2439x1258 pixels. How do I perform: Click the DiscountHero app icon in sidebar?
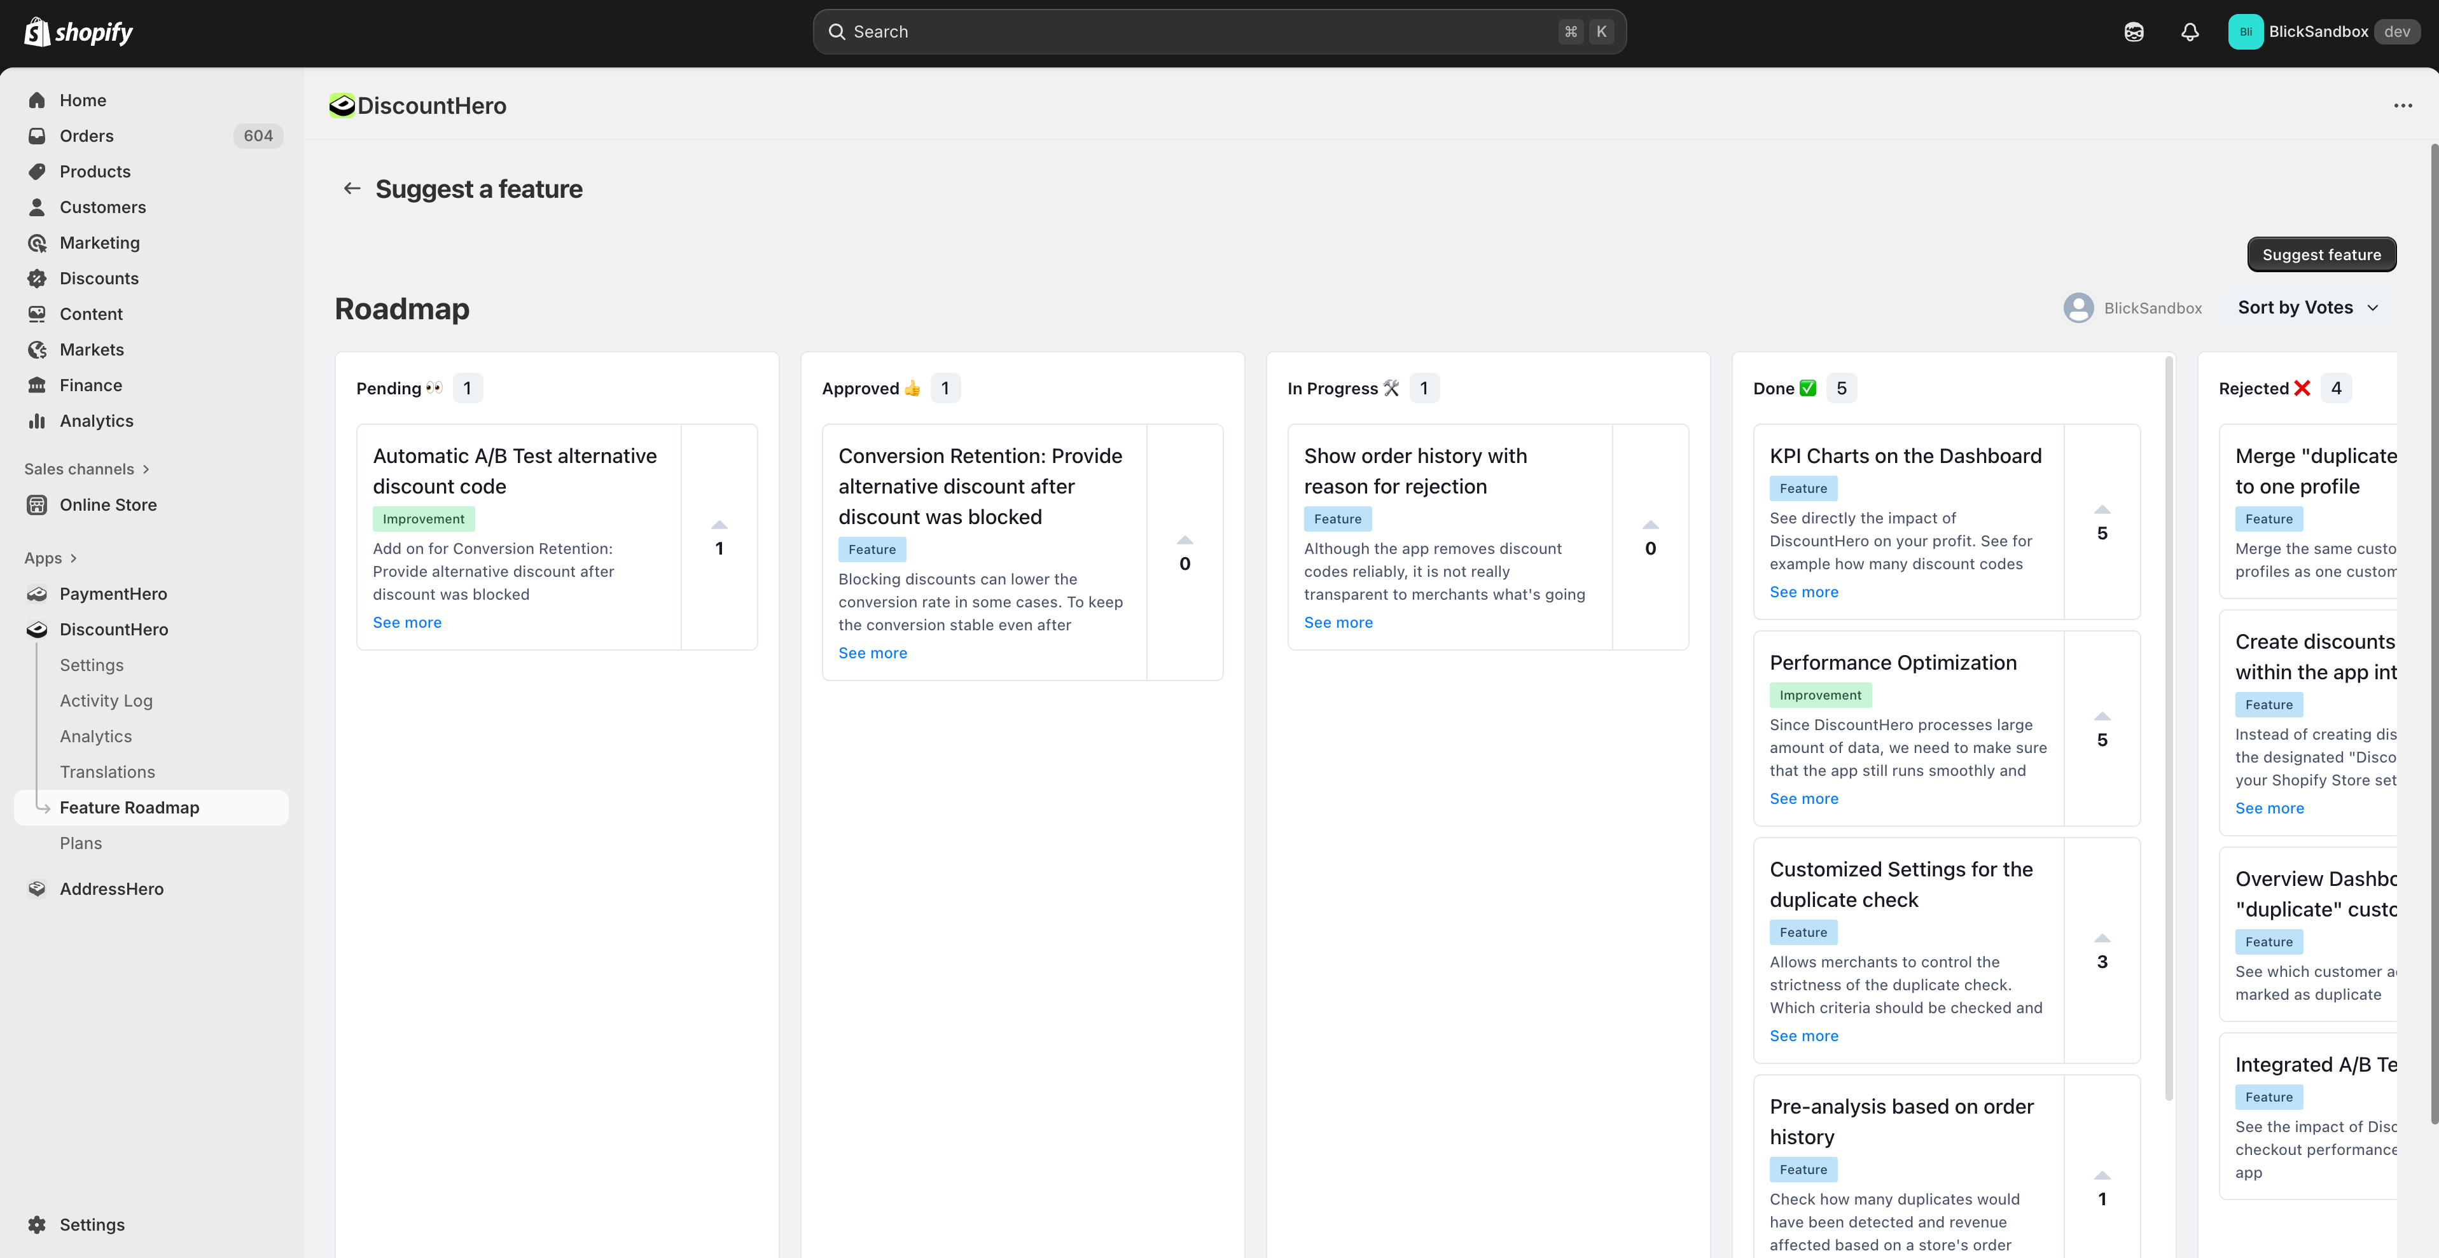click(37, 630)
